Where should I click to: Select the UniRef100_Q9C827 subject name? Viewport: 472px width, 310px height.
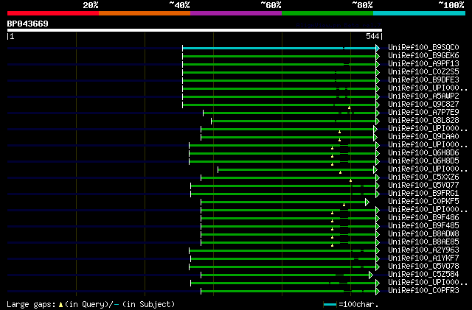423,105
